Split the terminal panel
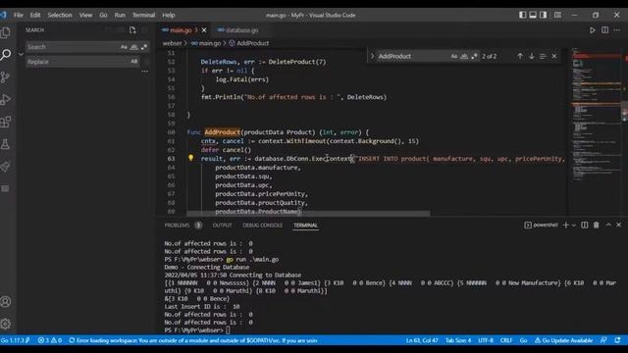This screenshot has width=628, height=353. click(x=585, y=225)
